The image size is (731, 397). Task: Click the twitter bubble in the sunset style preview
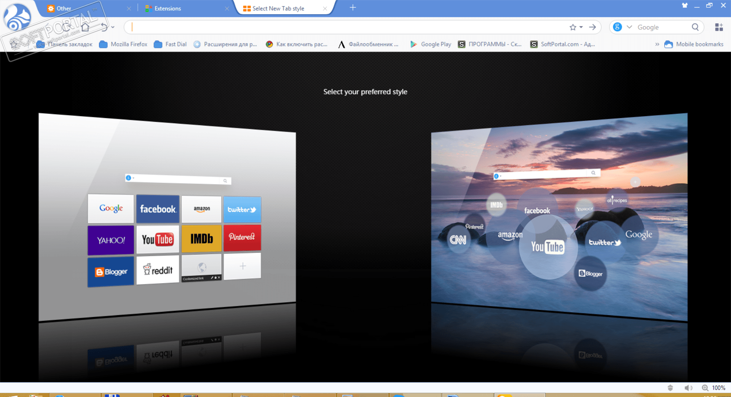coord(605,242)
